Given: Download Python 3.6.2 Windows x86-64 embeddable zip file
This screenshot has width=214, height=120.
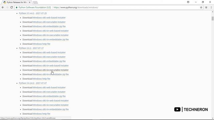Looking at the screenshot, I should click(x=51, y=74).
